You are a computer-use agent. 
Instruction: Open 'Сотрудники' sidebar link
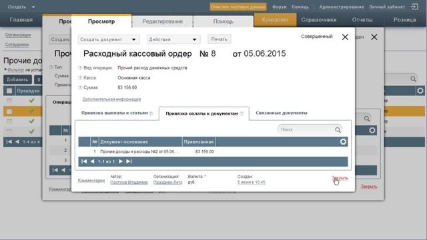click(17, 45)
